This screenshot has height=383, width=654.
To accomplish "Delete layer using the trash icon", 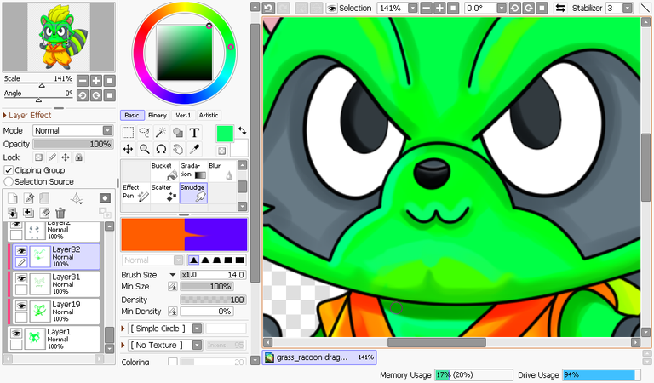I will (60, 213).
